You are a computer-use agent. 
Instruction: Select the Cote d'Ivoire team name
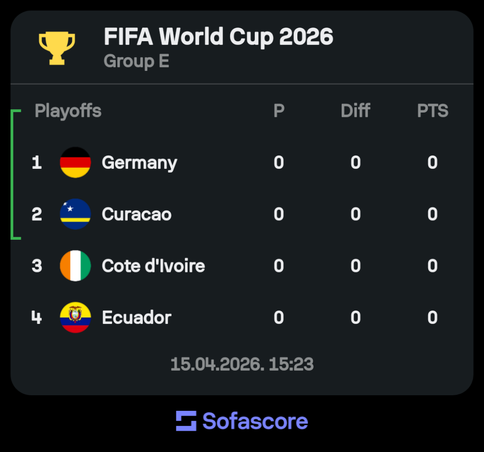coord(153,266)
